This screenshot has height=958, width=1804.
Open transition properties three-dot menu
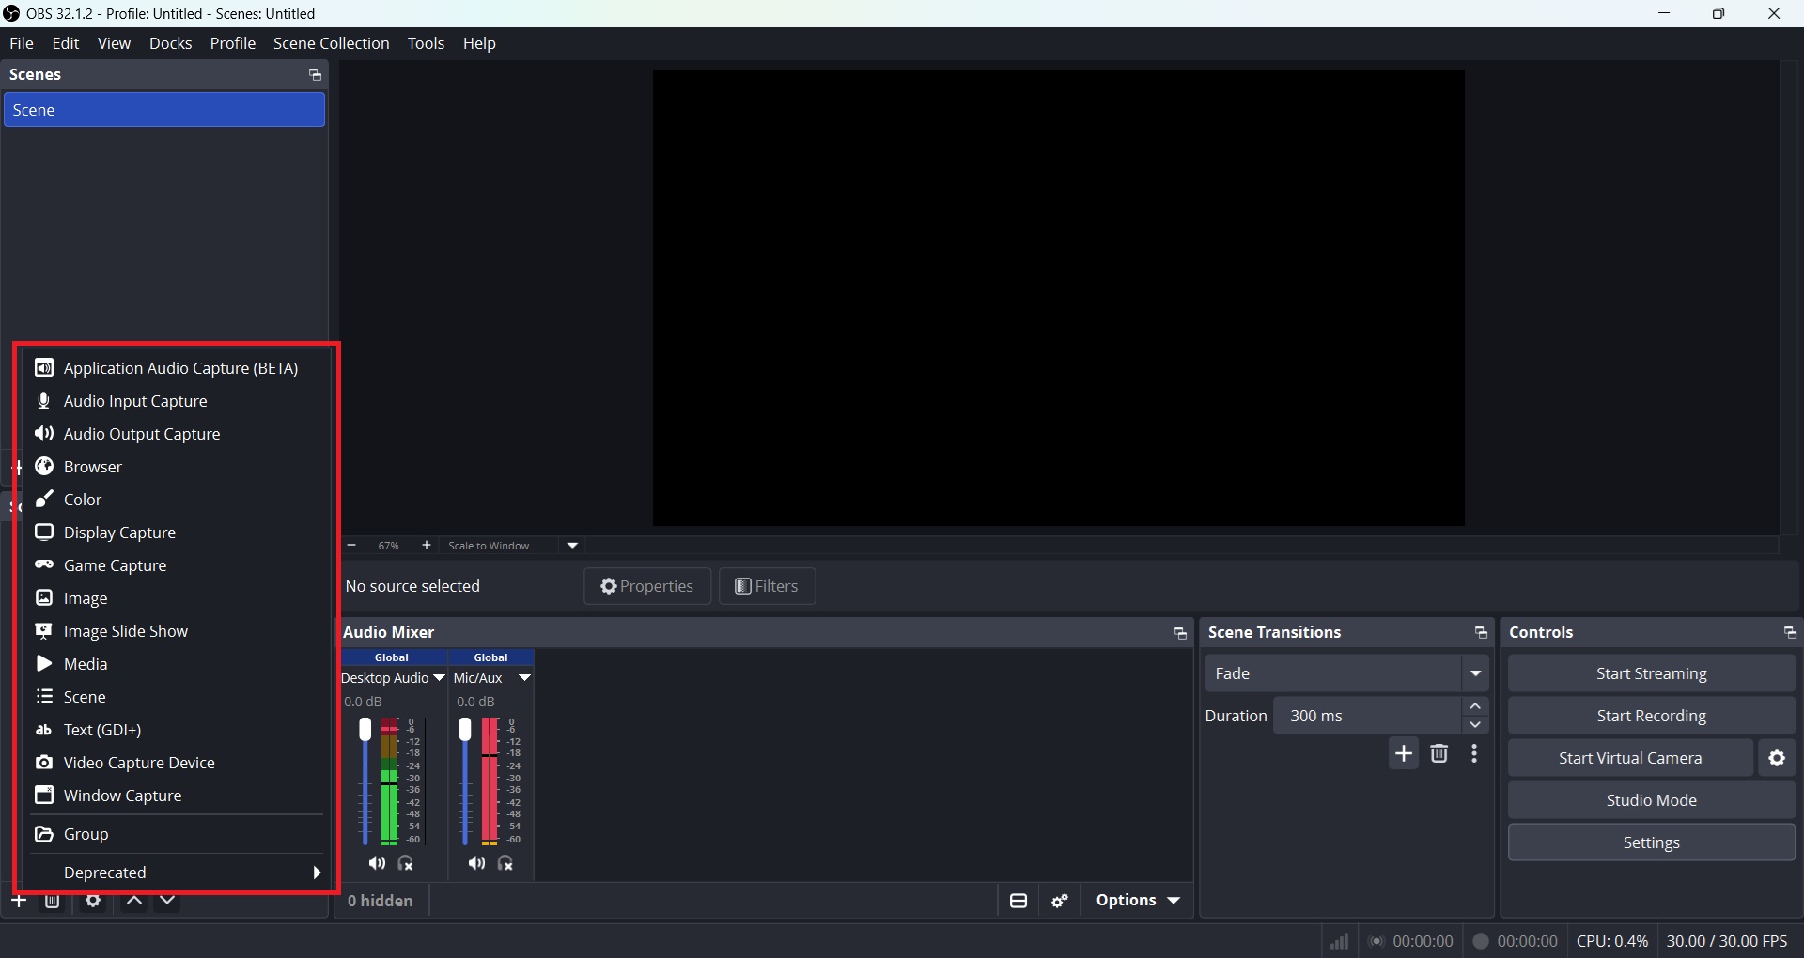tap(1474, 754)
